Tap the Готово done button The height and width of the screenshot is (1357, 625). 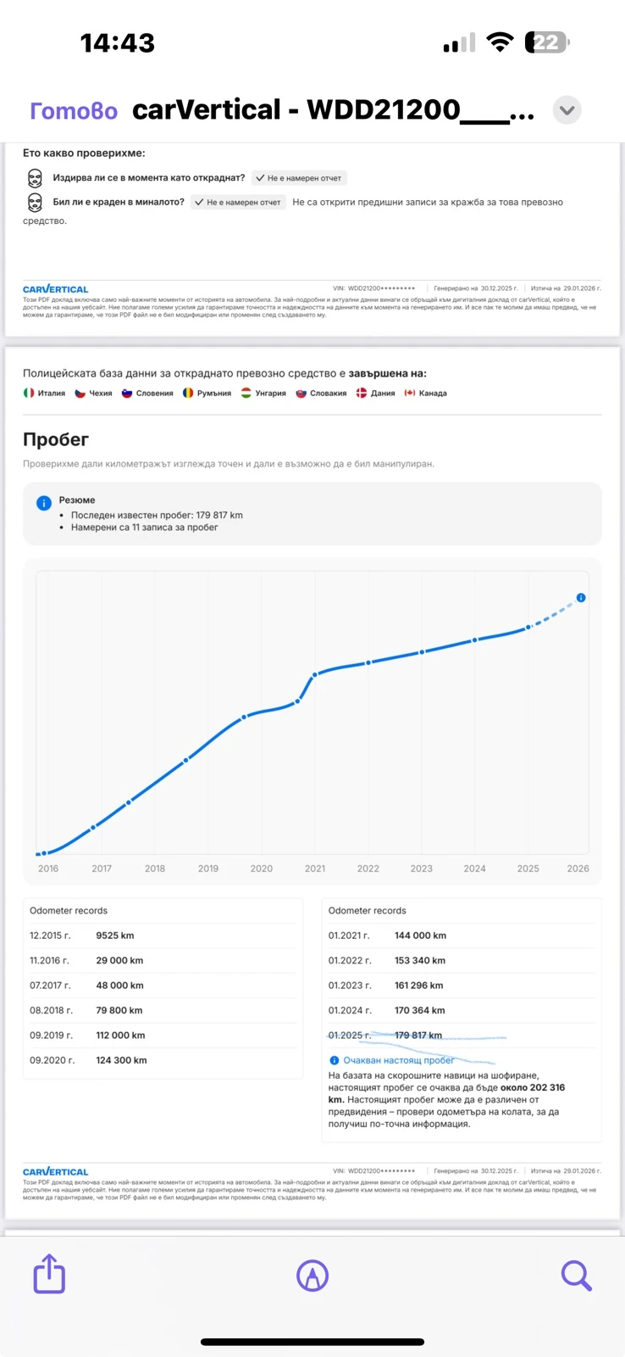74,110
